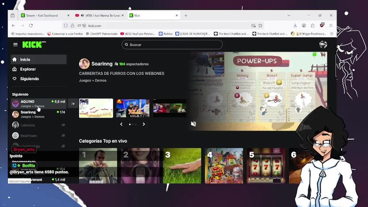The width and height of the screenshot is (368, 207).
Task: Select the second carousel thumbnail with group
Action: point(133,108)
